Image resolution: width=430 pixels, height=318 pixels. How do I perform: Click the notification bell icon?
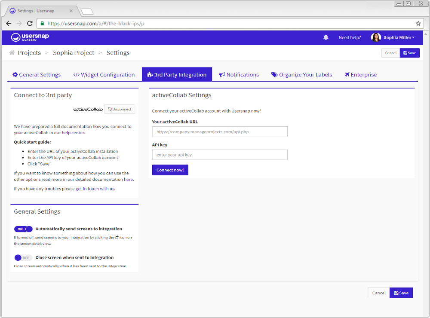(326, 37)
